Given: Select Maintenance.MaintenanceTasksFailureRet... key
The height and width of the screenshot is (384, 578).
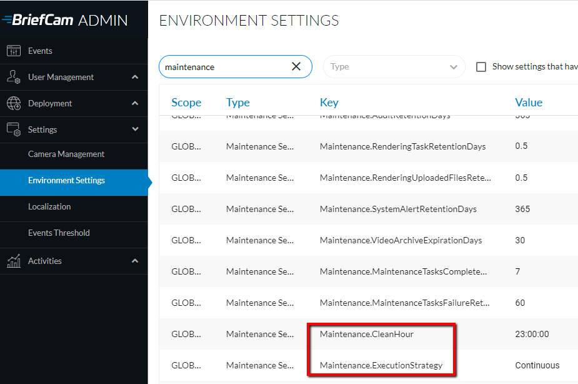Looking at the screenshot, I should 405,303.
